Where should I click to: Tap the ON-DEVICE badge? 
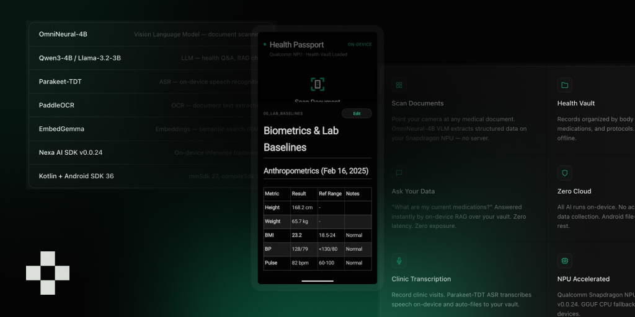[x=360, y=45]
